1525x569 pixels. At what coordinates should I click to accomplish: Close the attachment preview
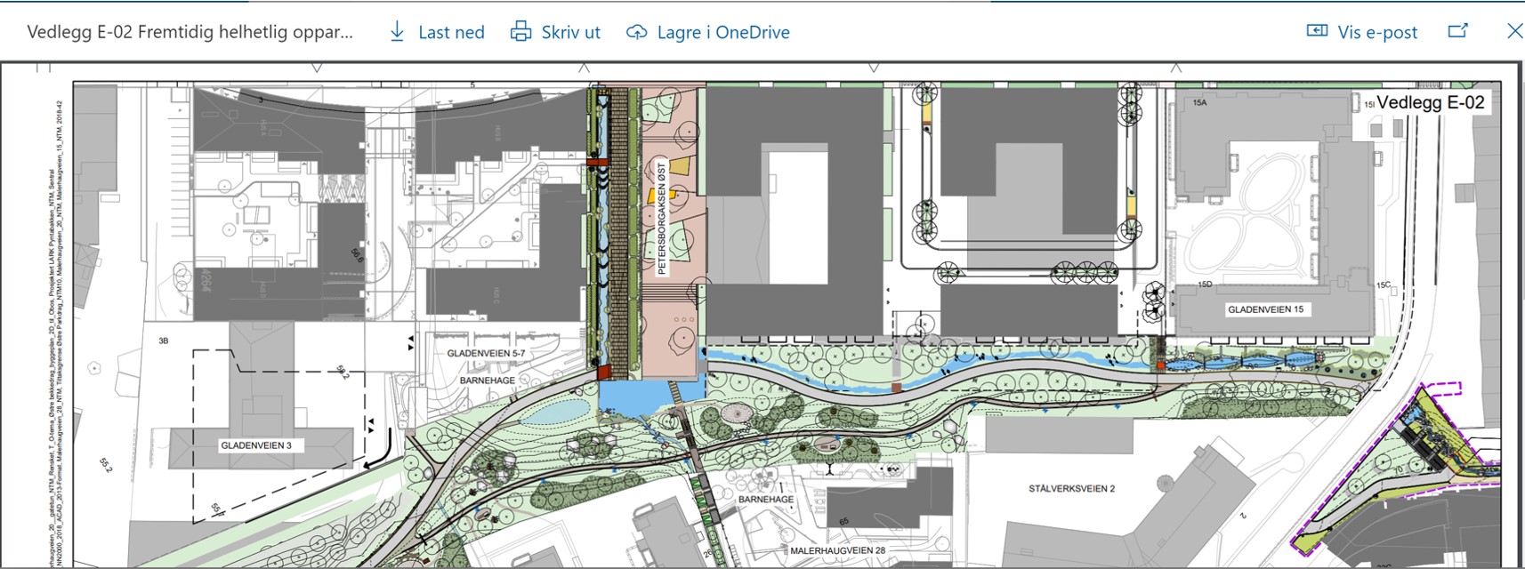1514,31
